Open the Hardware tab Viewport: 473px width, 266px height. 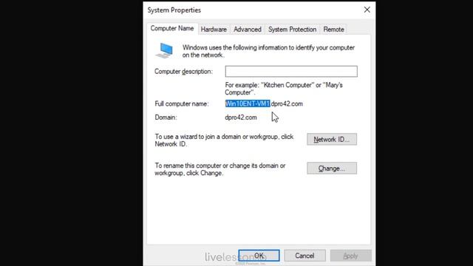click(214, 30)
